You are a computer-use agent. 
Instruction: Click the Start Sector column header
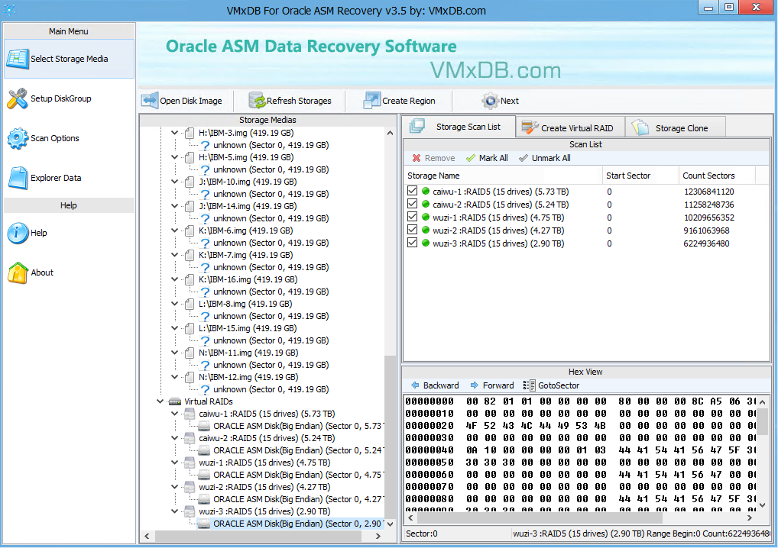[640, 176]
